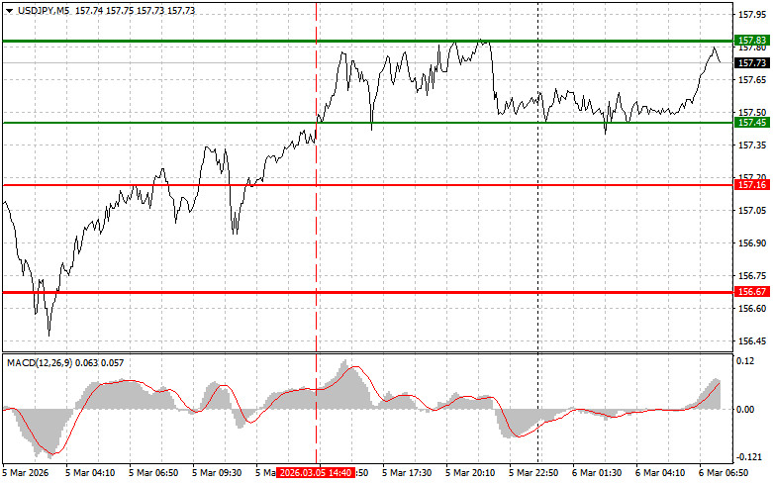Click the 156.45 value on price scale
The width and height of the screenshot is (773, 484).
pyautogui.click(x=751, y=340)
